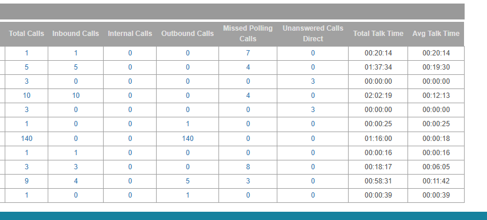The width and height of the screenshot is (487, 220).
Task: Open the 7 missed polling calls link
Action: (248, 53)
